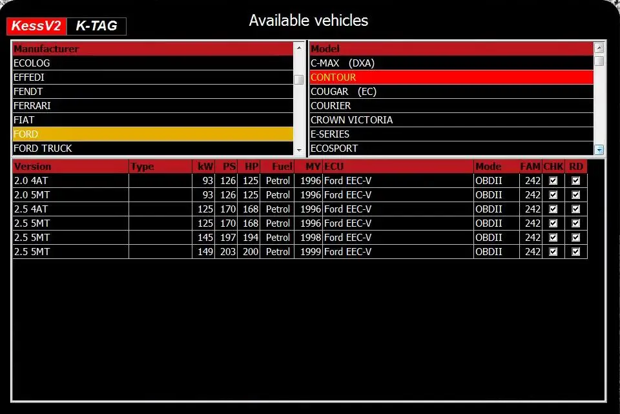The image size is (620, 414).
Task: Click Manufacturer list scroll-up arrow
Action: (299, 48)
